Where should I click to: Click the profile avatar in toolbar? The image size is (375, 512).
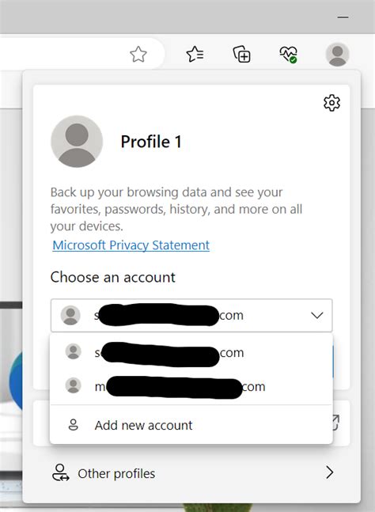click(x=338, y=55)
